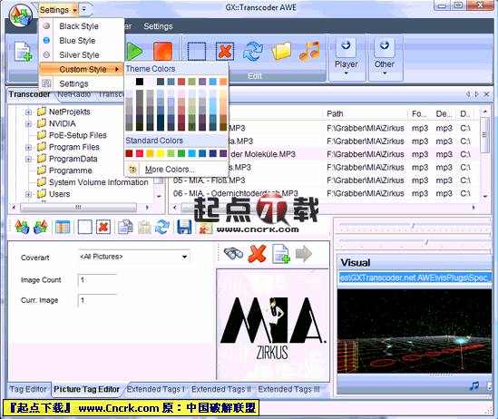Click the customize quick access toolbar arrow
The height and width of the screenshot is (419, 498).
tap(83, 9)
